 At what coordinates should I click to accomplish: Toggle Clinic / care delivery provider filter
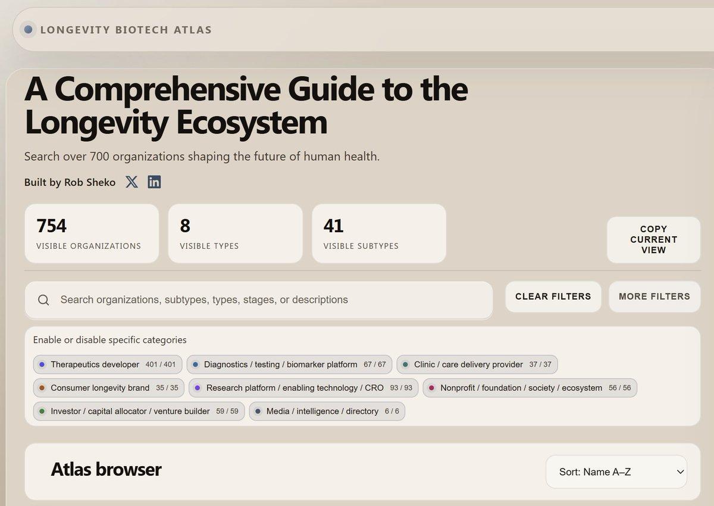[477, 364]
